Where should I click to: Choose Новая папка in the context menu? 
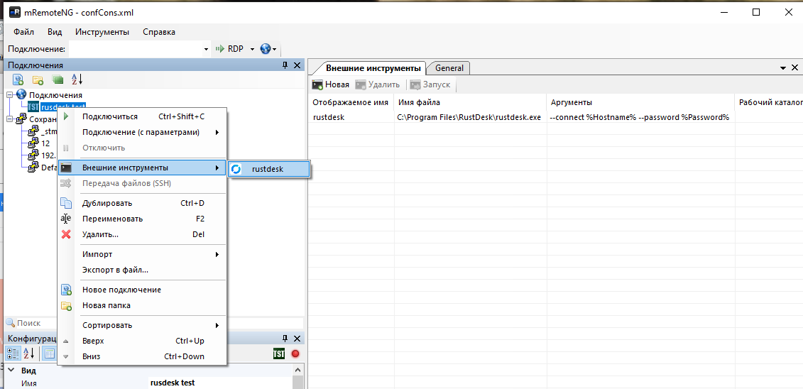142,305
